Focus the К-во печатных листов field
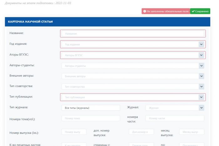 point(74,144)
